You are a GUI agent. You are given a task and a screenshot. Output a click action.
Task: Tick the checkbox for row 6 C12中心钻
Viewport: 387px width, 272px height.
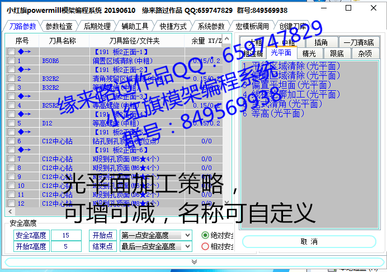(x=11, y=141)
